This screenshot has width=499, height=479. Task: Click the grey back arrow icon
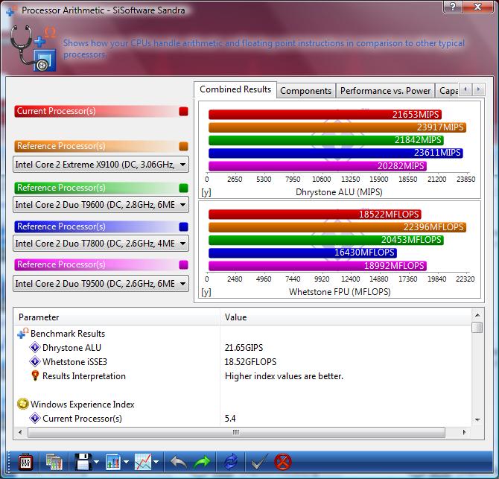coord(179,462)
